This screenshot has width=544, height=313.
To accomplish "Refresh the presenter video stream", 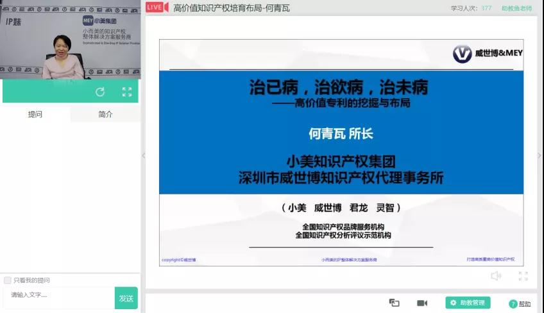I will 100,92.
